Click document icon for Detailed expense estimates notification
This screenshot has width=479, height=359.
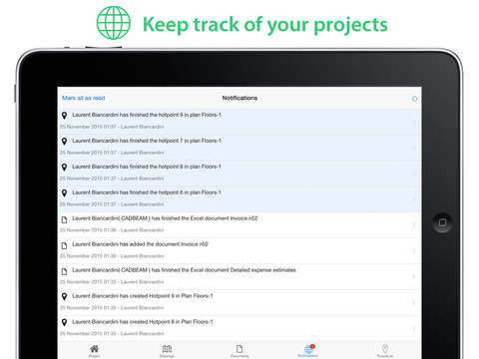click(x=64, y=271)
